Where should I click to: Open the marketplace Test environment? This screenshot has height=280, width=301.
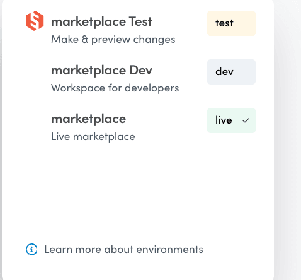140,27
